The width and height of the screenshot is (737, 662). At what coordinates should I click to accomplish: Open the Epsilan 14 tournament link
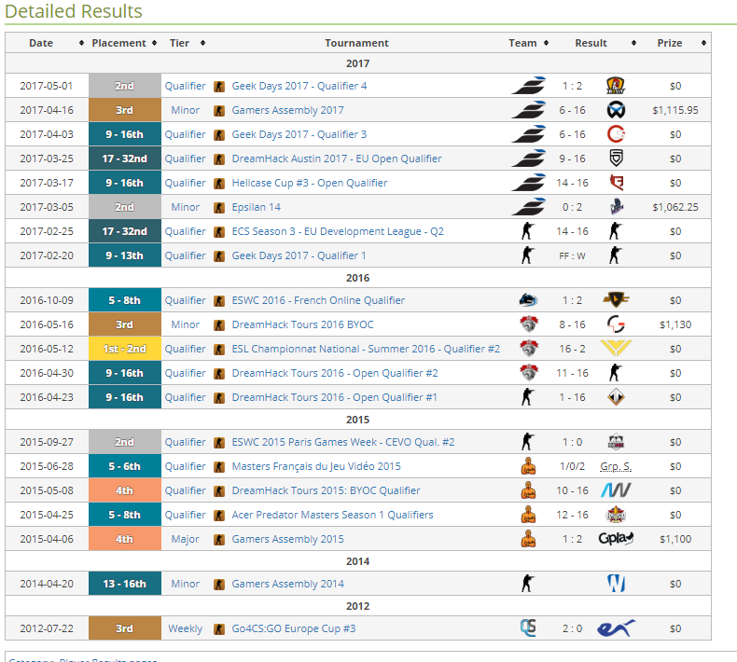[257, 207]
